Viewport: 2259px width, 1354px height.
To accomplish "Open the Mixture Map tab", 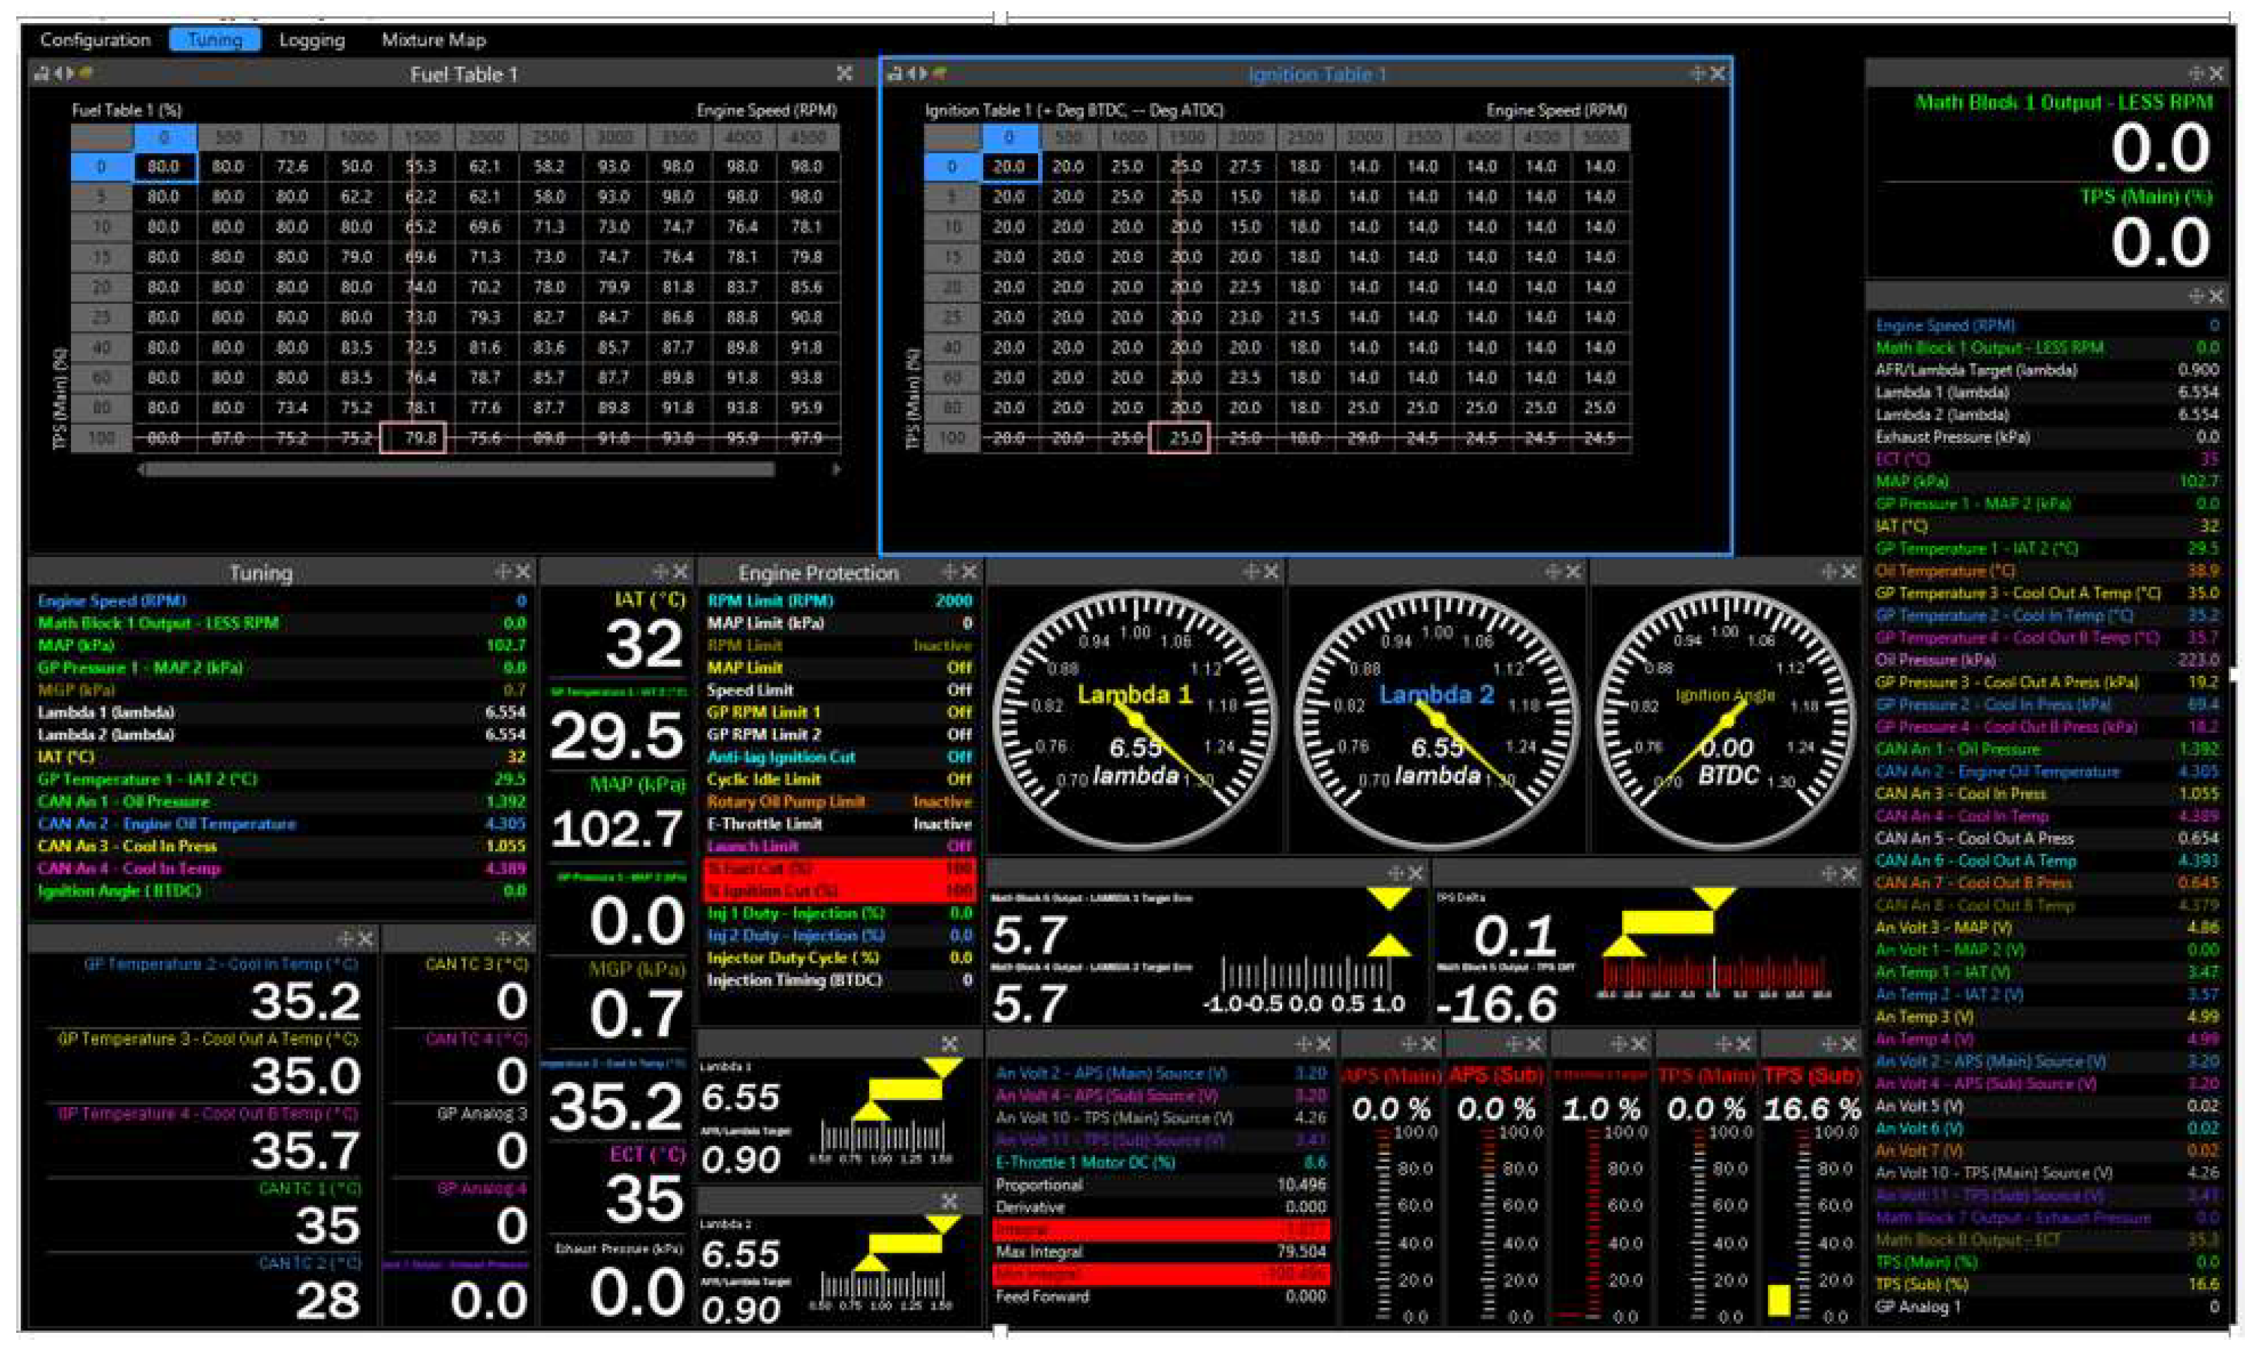I will coord(433,40).
